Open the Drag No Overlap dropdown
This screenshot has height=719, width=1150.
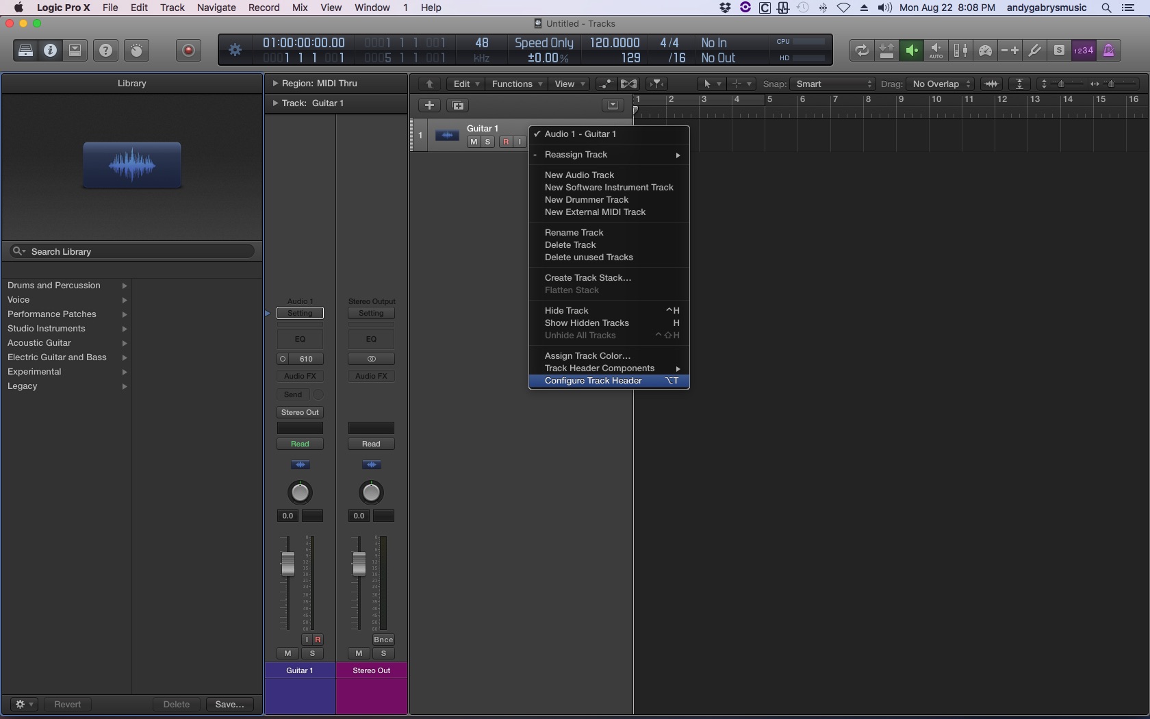(940, 84)
